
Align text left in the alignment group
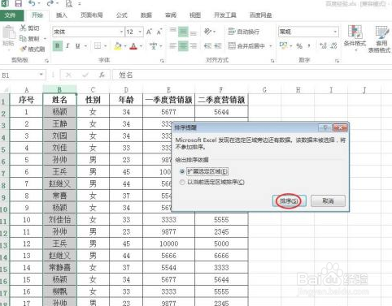[172, 45]
